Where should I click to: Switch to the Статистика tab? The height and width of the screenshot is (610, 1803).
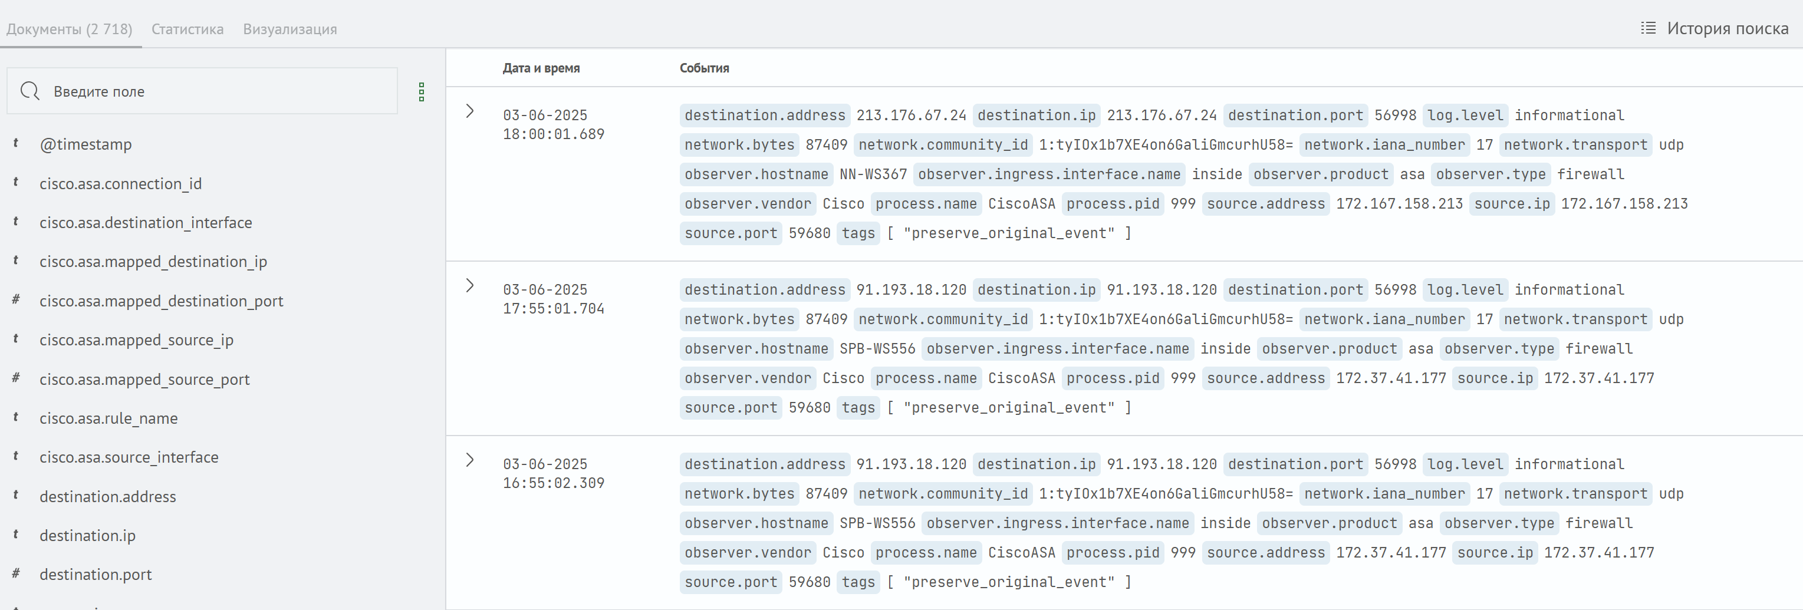coord(187,29)
